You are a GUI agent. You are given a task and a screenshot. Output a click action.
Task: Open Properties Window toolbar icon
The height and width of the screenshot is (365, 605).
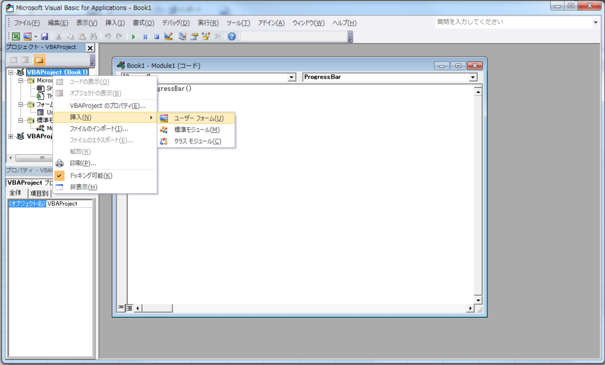(x=194, y=37)
